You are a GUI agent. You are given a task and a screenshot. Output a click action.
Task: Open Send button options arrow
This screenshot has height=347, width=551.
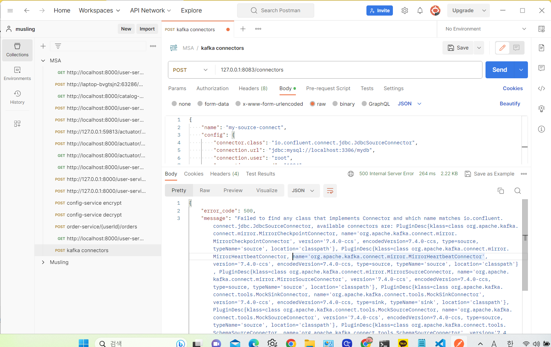point(521,70)
